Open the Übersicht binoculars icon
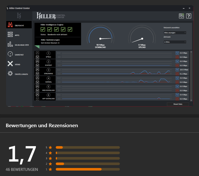Image resolution: width=199 pixels, height=176 pixels. point(10,25)
